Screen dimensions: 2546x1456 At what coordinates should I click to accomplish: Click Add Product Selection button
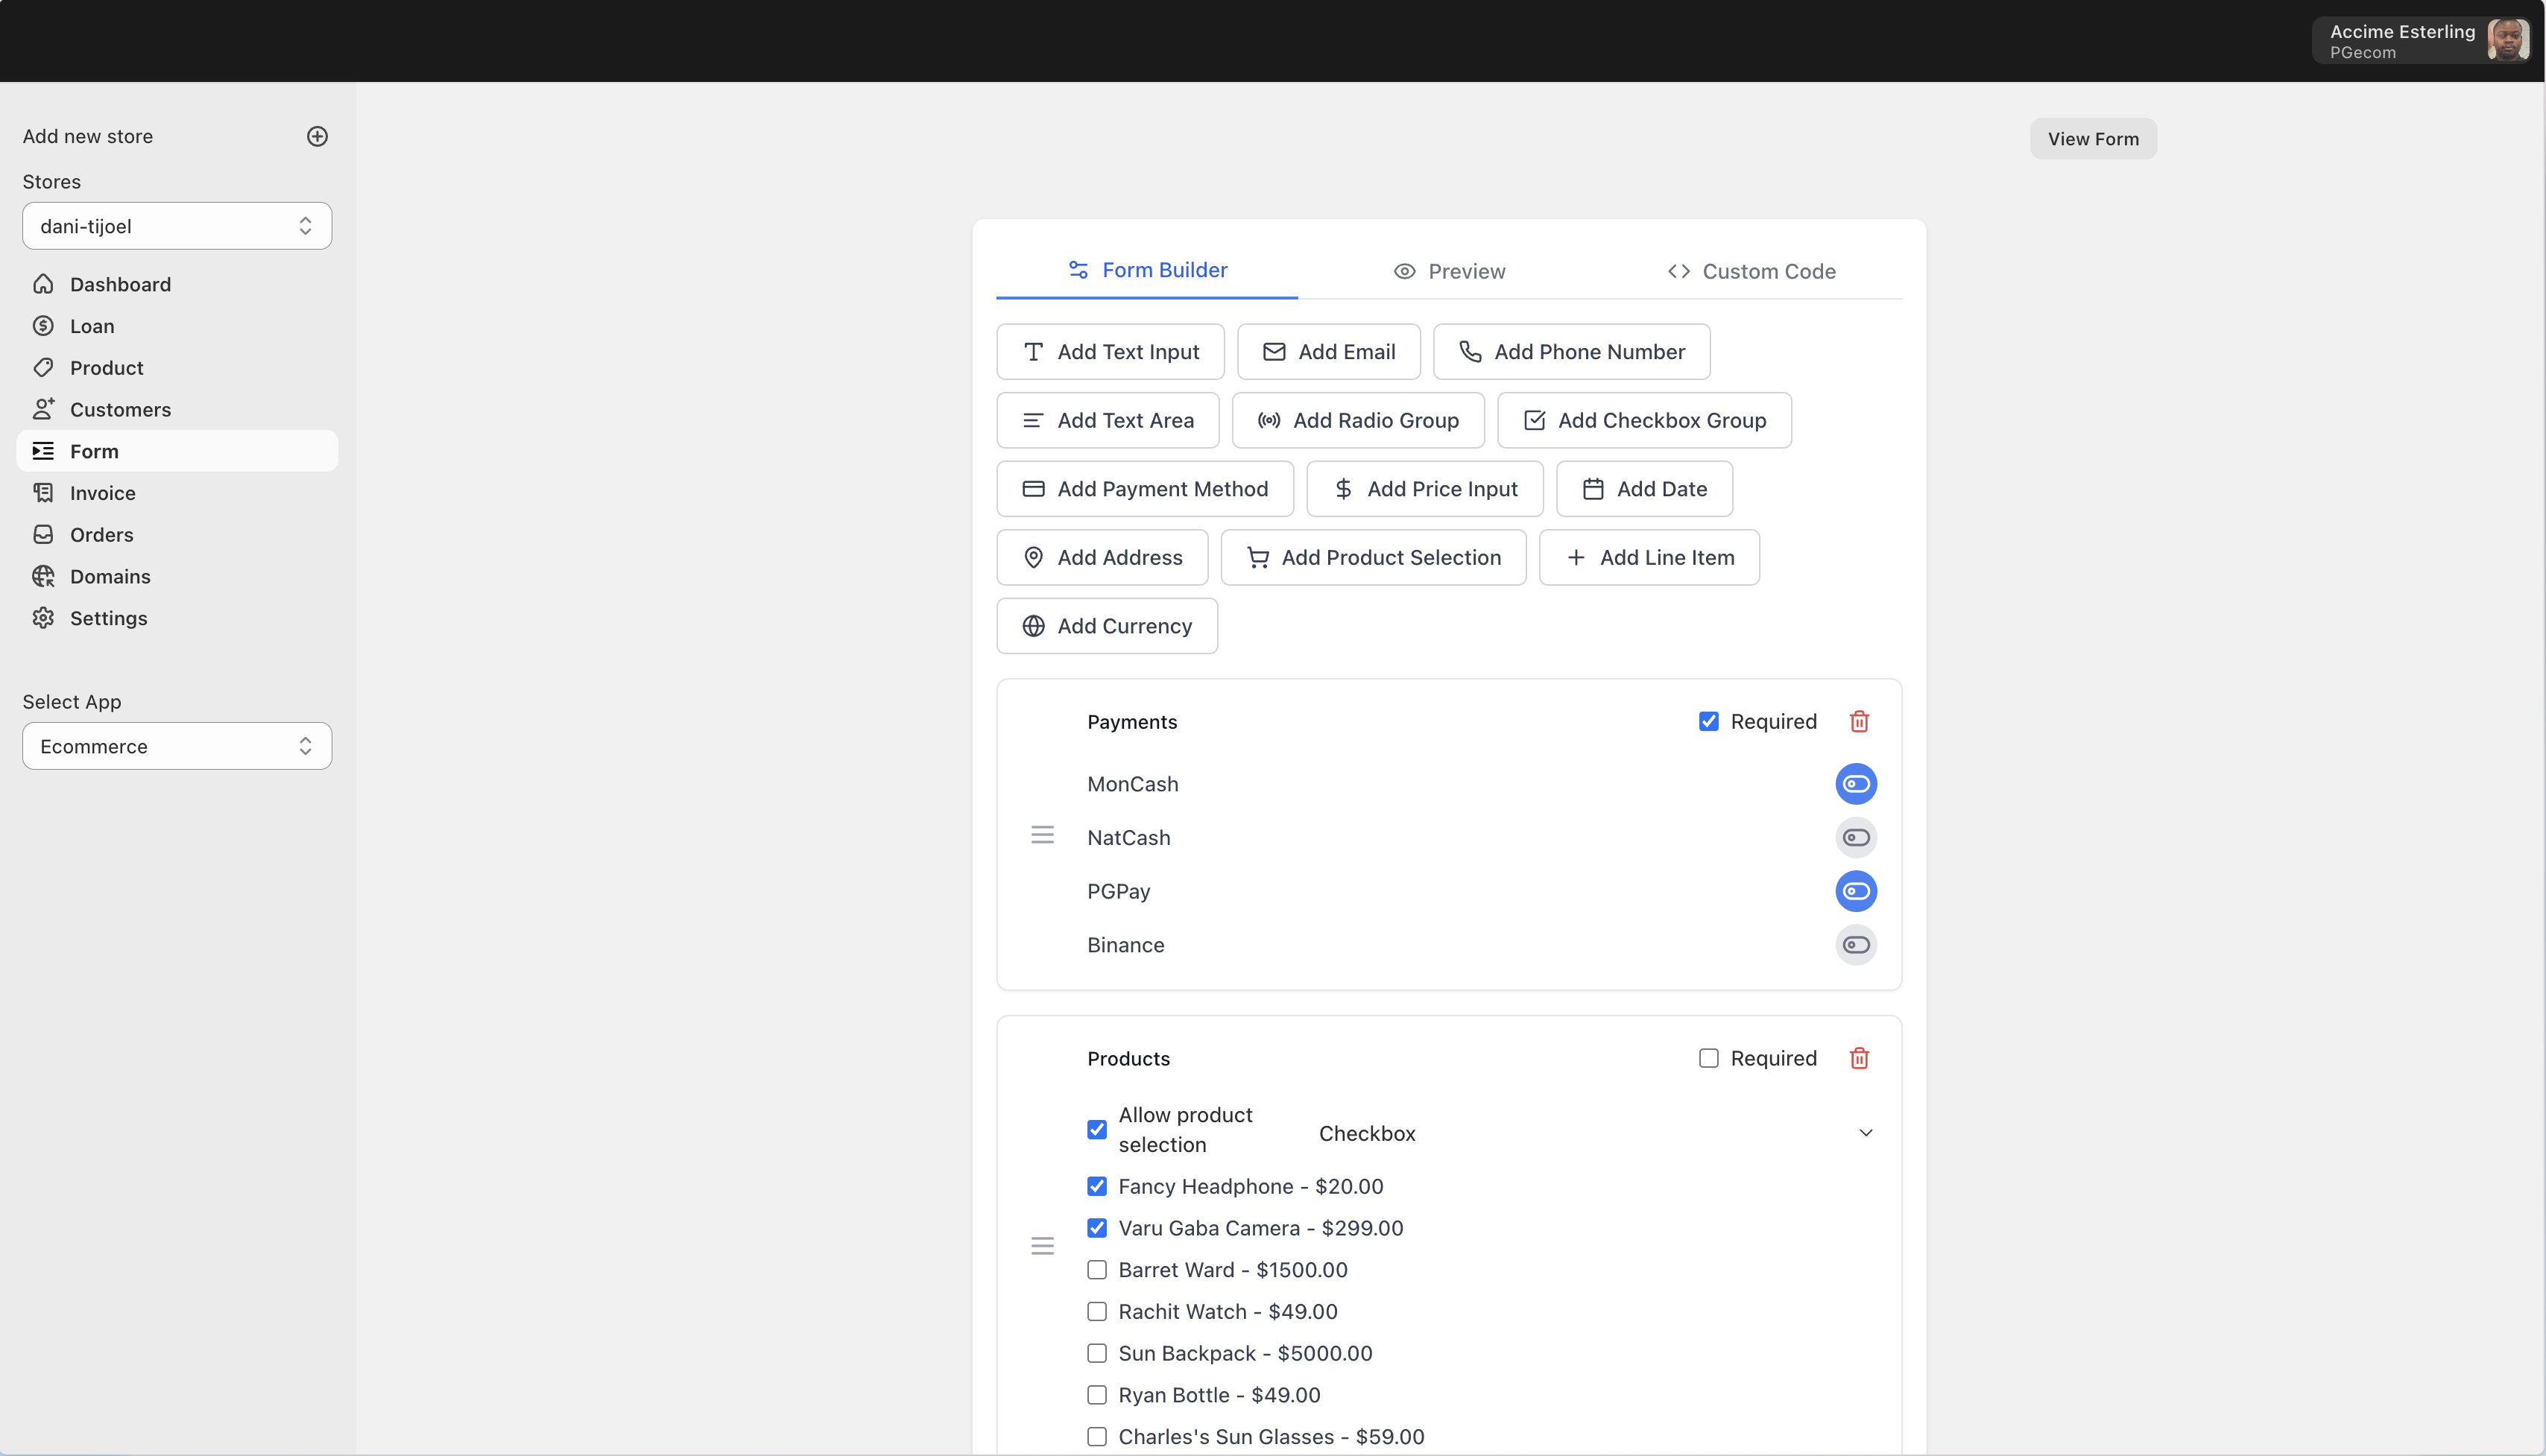click(1373, 557)
